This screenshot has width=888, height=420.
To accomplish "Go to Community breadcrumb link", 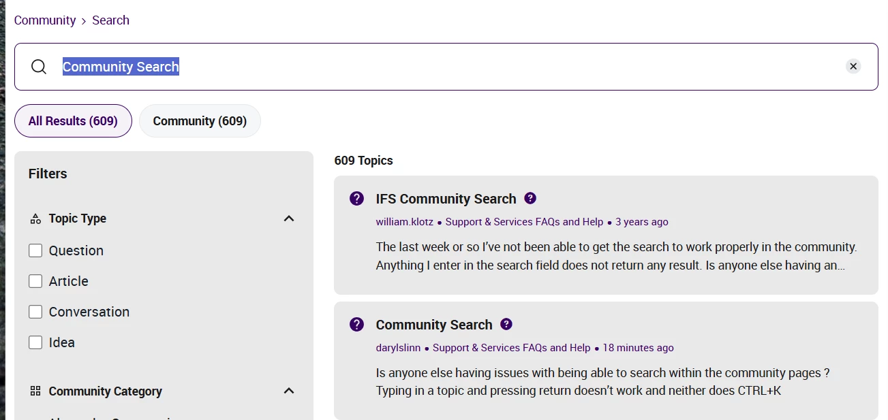I will coord(45,20).
